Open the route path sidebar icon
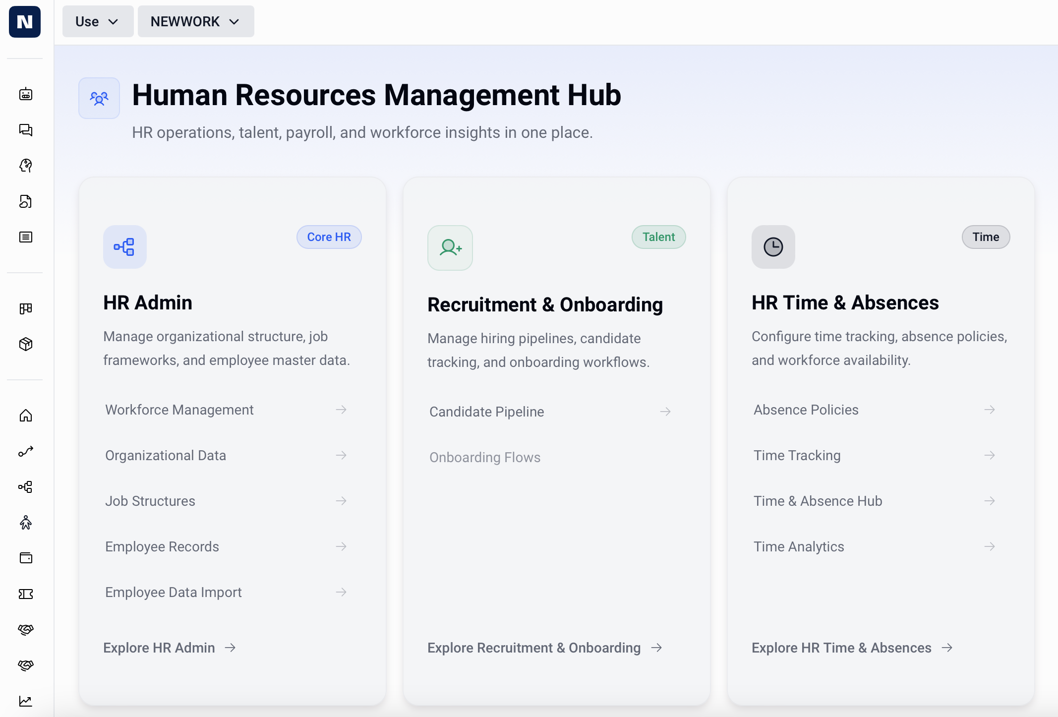The height and width of the screenshot is (717, 1058). tap(26, 451)
